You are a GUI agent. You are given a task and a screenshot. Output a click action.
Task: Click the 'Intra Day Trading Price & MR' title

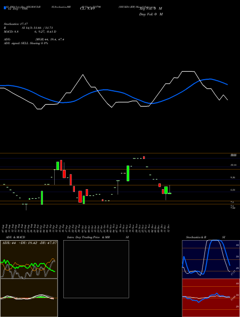coord(88,237)
